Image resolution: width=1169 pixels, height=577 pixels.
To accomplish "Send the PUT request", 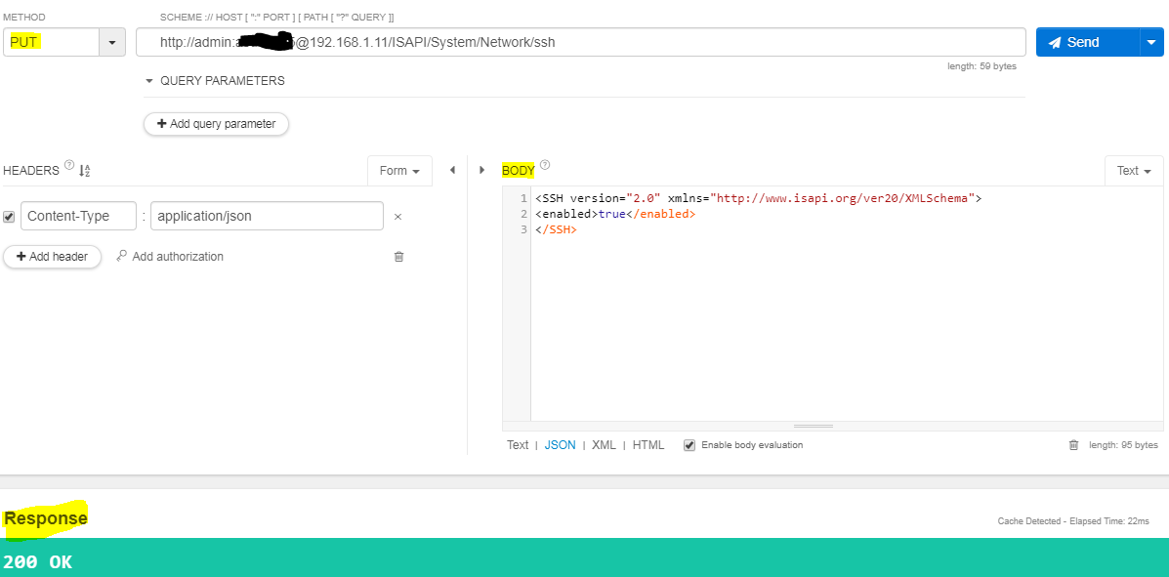I will tap(1086, 42).
